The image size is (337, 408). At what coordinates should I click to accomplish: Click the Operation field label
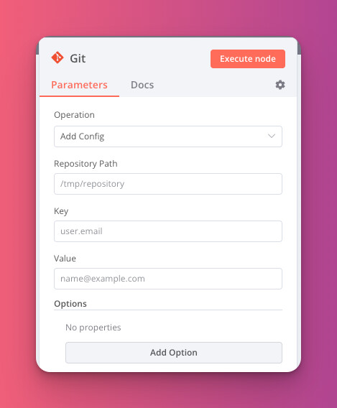click(74, 115)
